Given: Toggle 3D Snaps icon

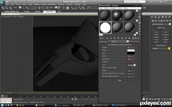Looking at the screenshot, I should (72, 8).
